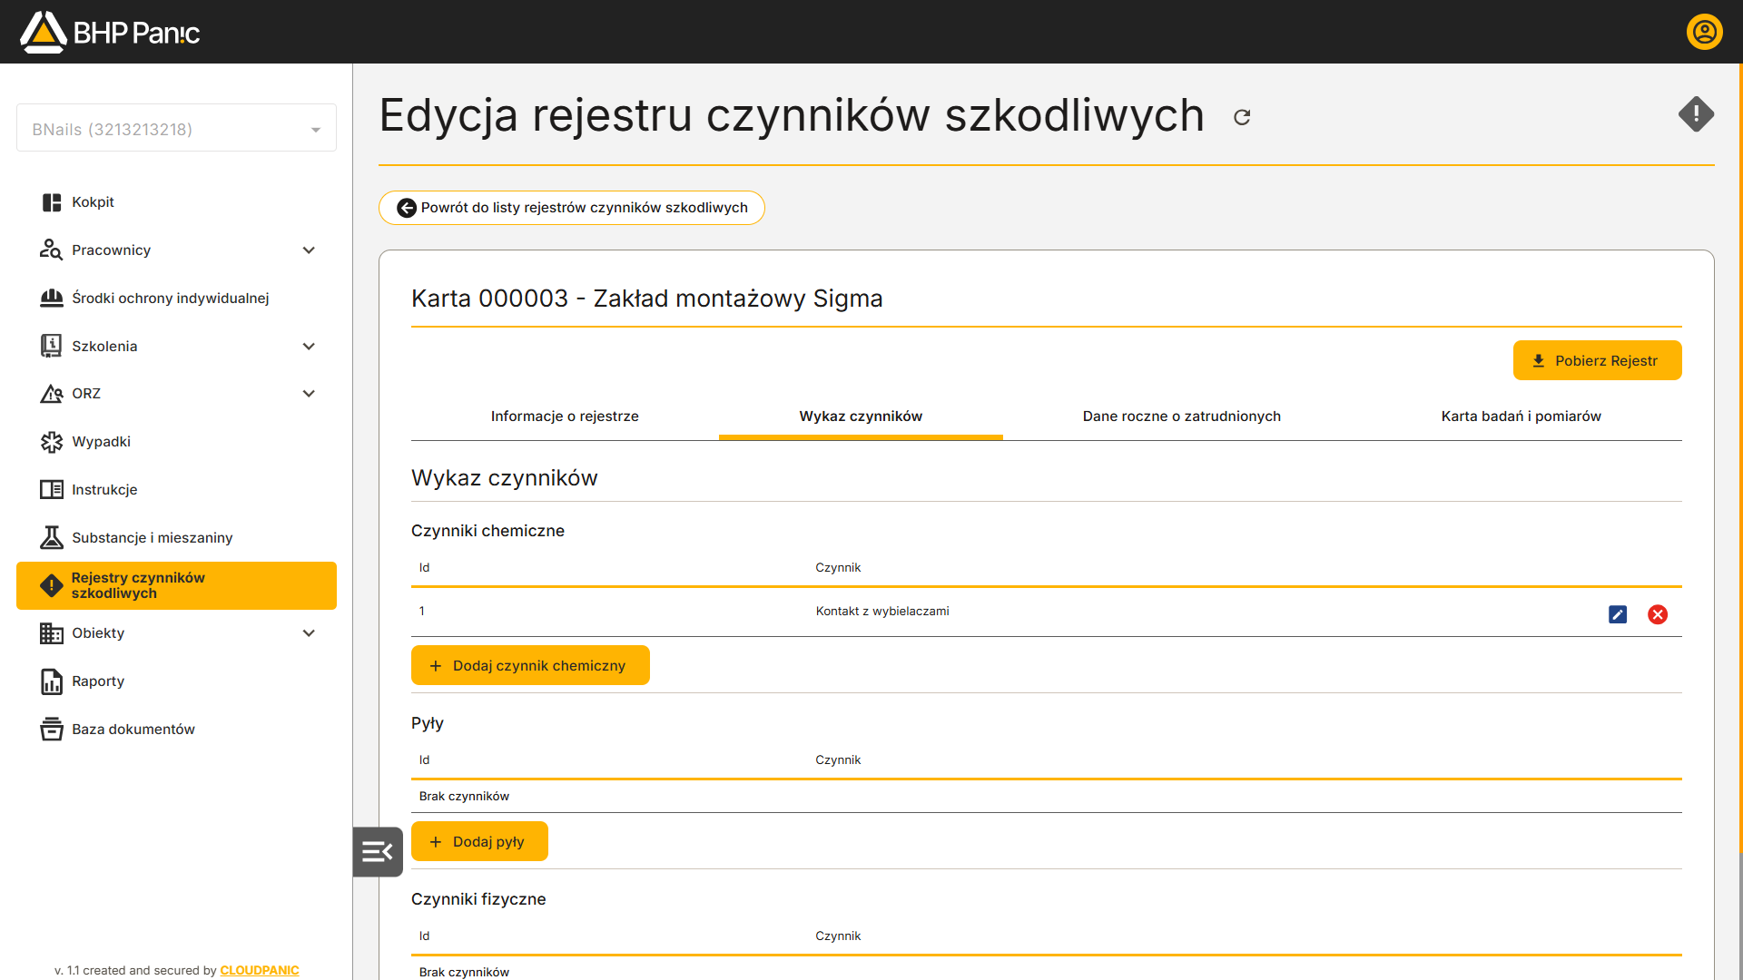
Task: Follow the CLOUDPANIC footer link
Action: (x=260, y=970)
